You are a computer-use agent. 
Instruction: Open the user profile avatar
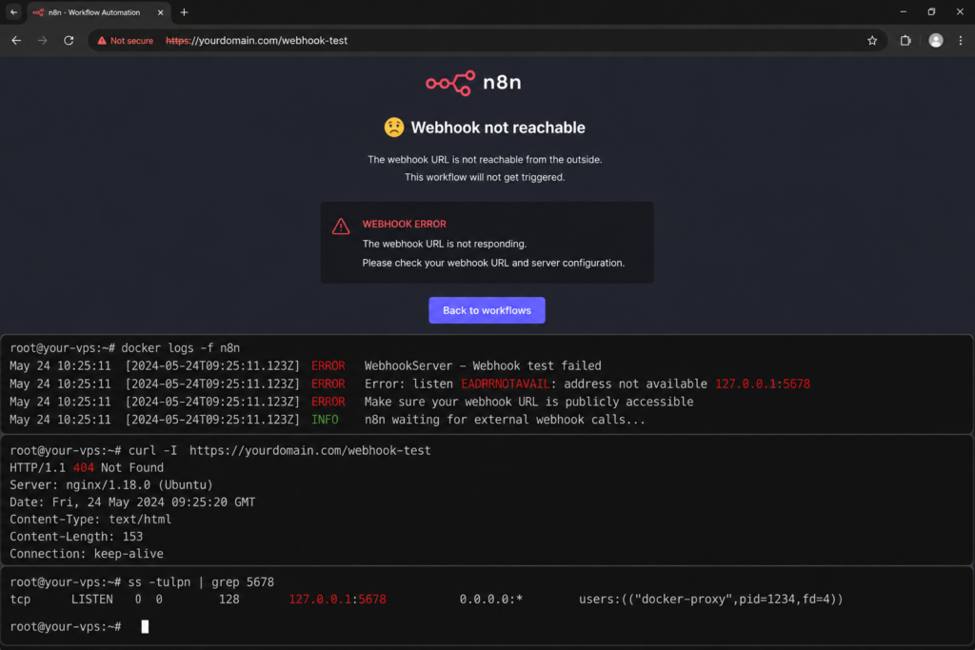[935, 40]
